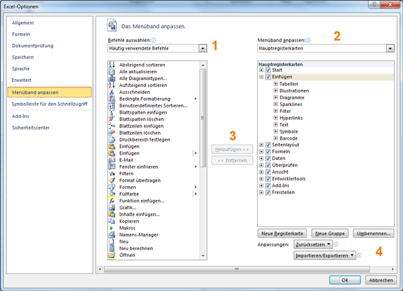Select the Formen shapes icon
Screen dimensions: 403x291
pos(112,187)
